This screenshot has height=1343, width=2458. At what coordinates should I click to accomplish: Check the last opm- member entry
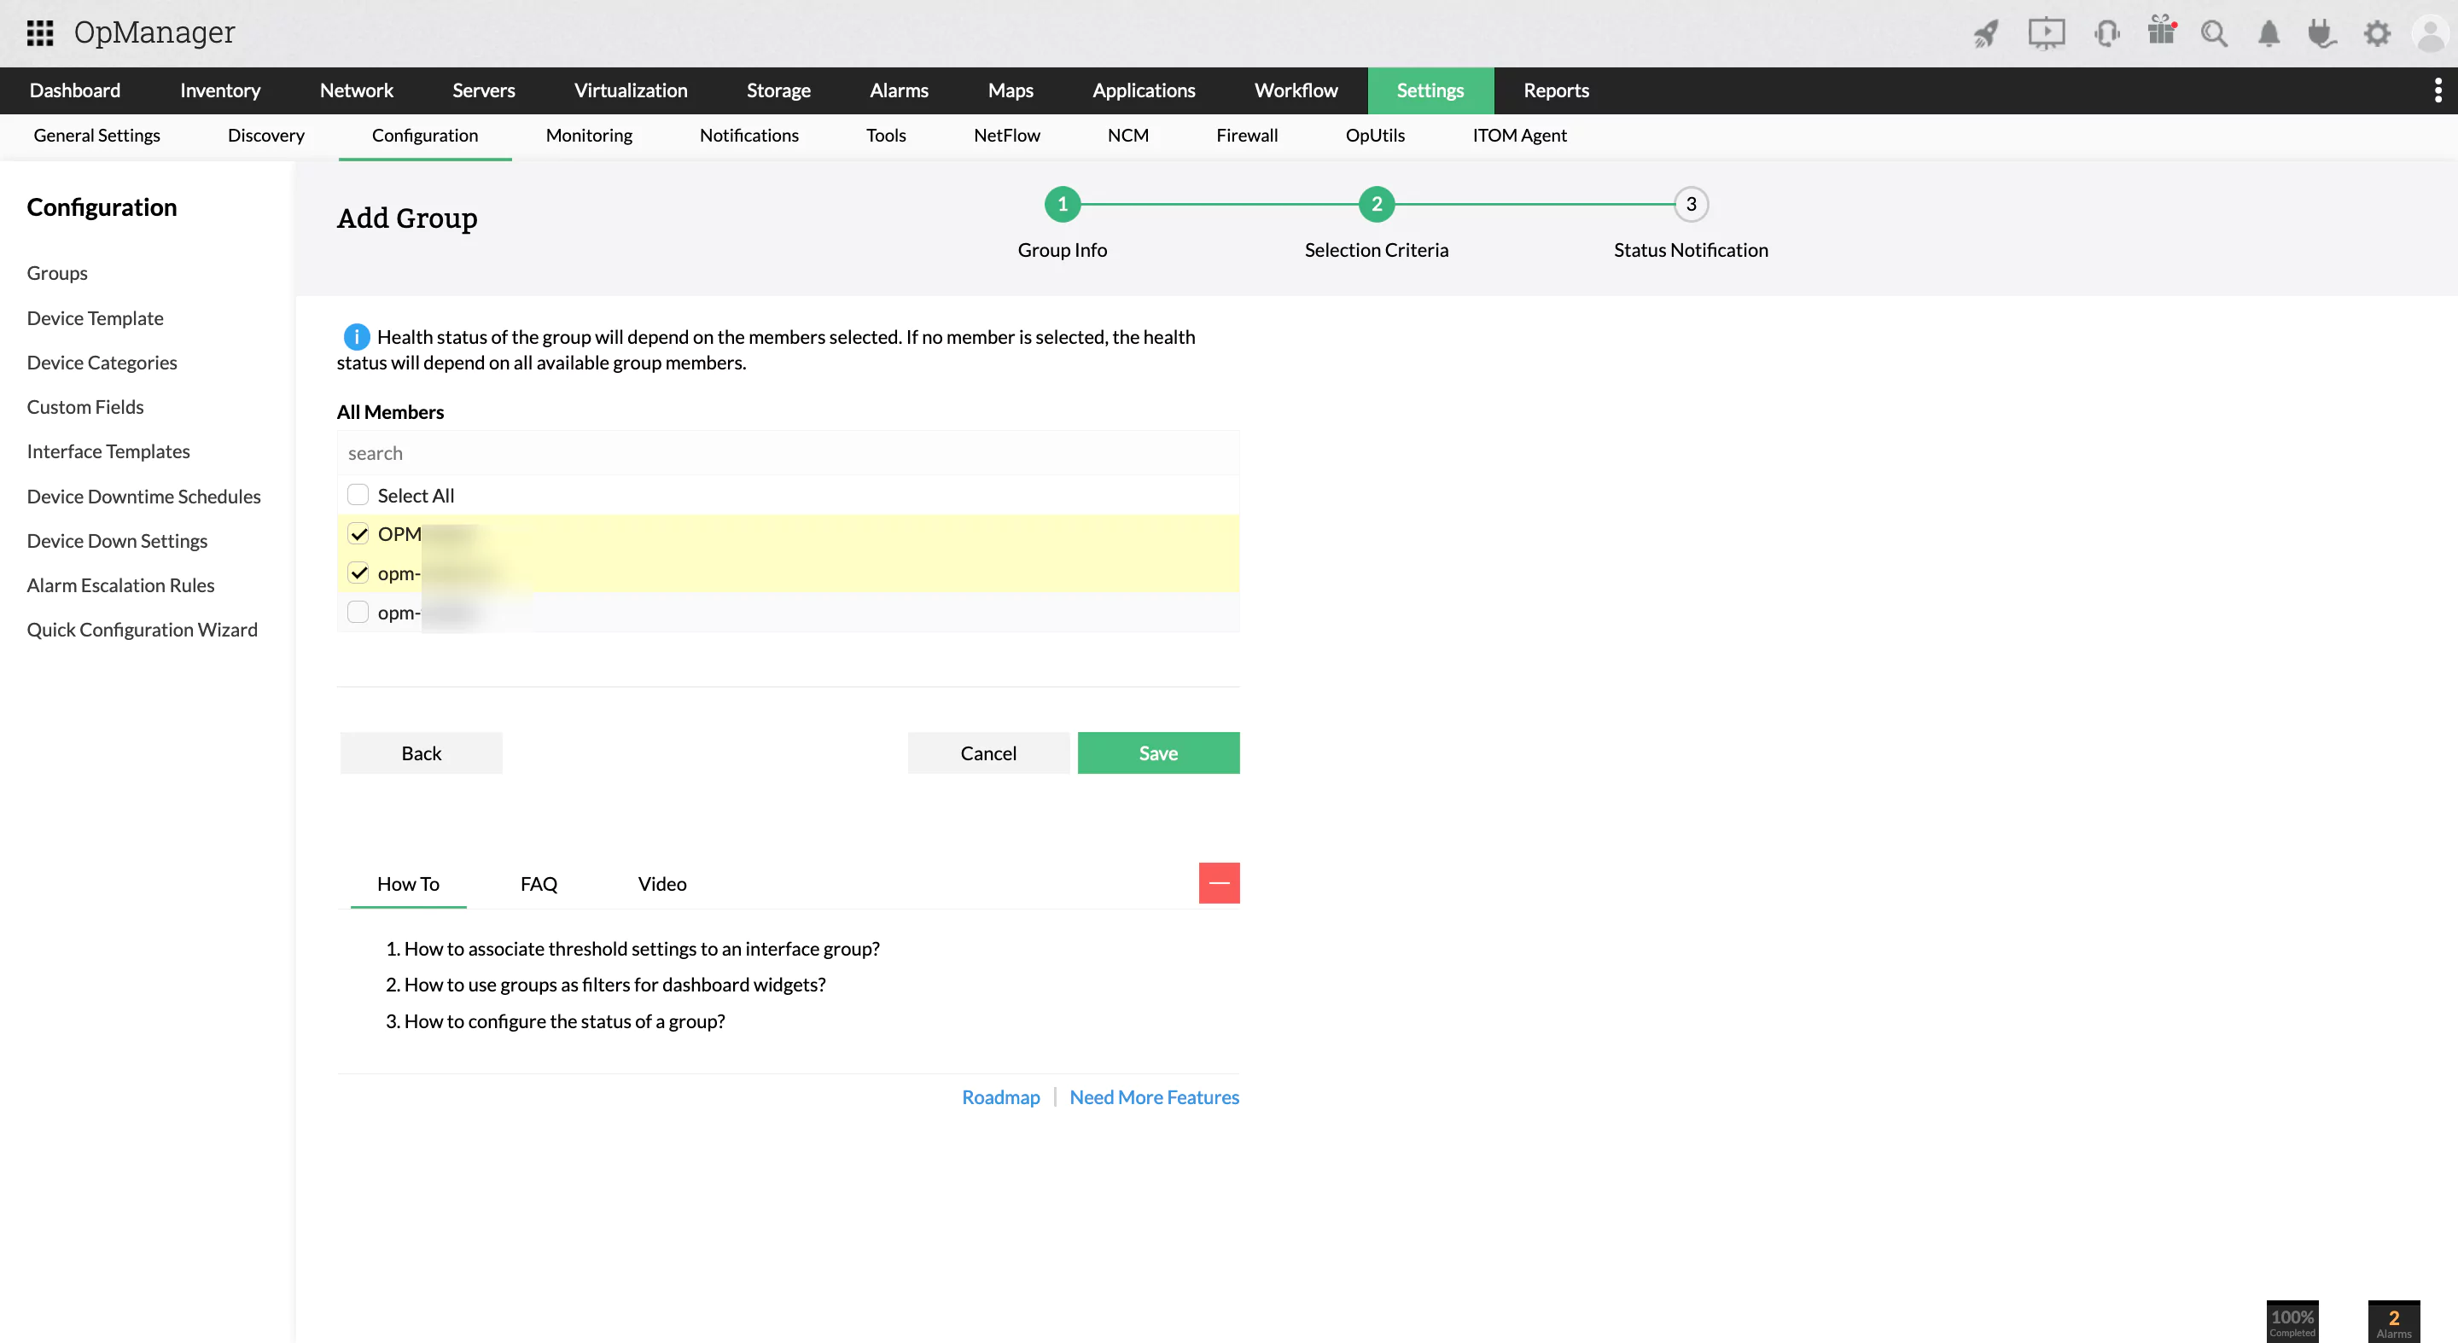click(358, 612)
